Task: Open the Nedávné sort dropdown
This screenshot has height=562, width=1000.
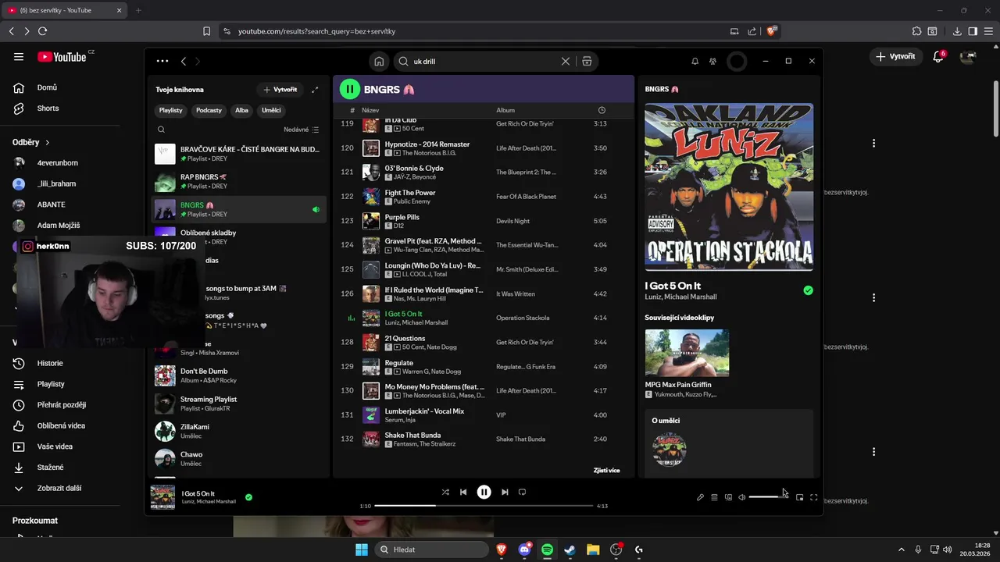Action: [x=301, y=130]
